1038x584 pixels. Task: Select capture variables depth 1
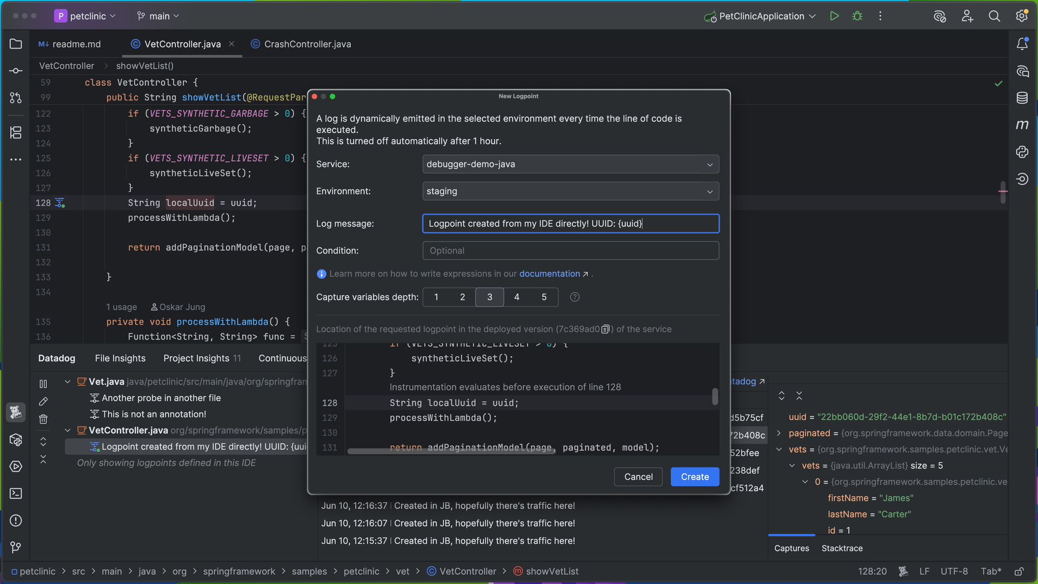pyautogui.click(x=436, y=297)
